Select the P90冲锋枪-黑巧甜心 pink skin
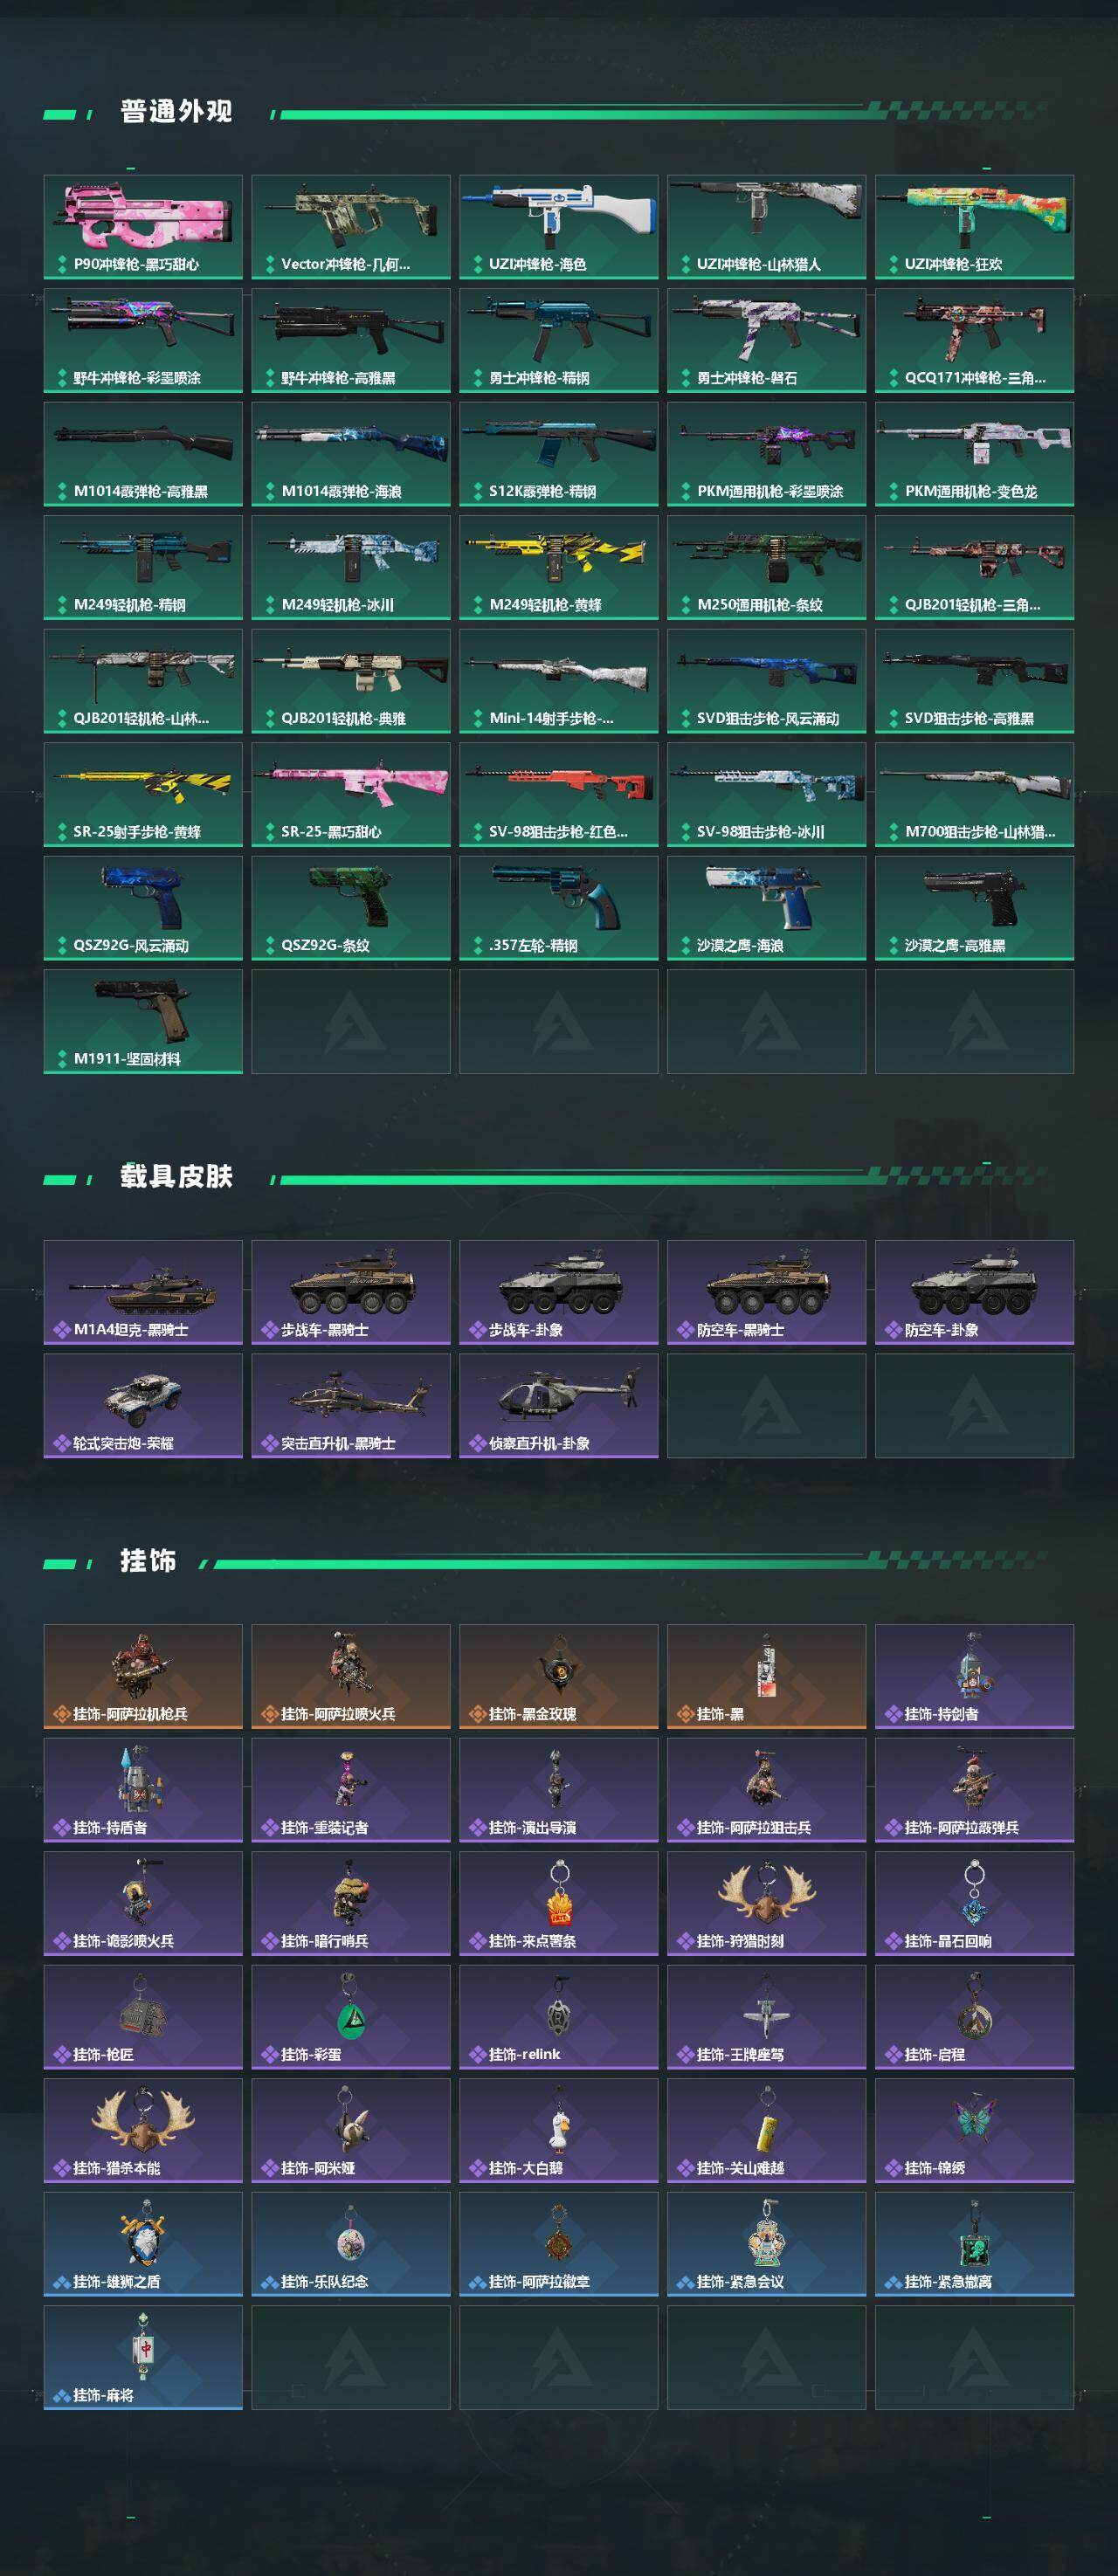Image resolution: width=1118 pixels, height=2576 pixels. 143,227
